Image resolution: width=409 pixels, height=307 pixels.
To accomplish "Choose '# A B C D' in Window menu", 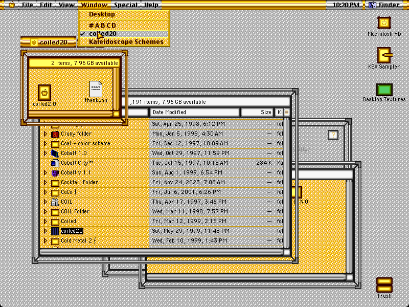I will pyautogui.click(x=124, y=25).
